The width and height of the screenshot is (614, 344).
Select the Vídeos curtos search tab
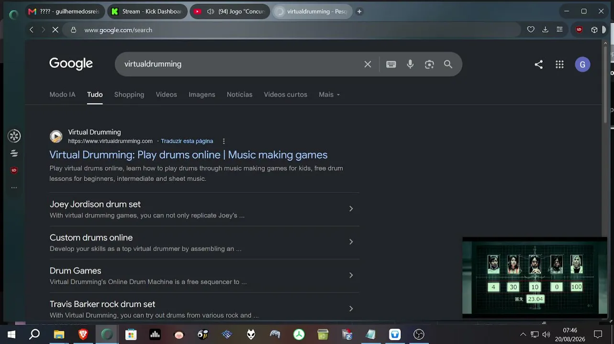pyautogui.click(x=286, y=95)
